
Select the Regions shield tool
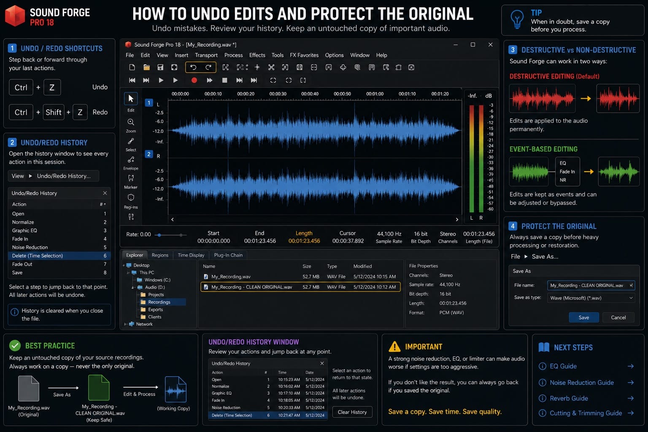tap(131, 197)
